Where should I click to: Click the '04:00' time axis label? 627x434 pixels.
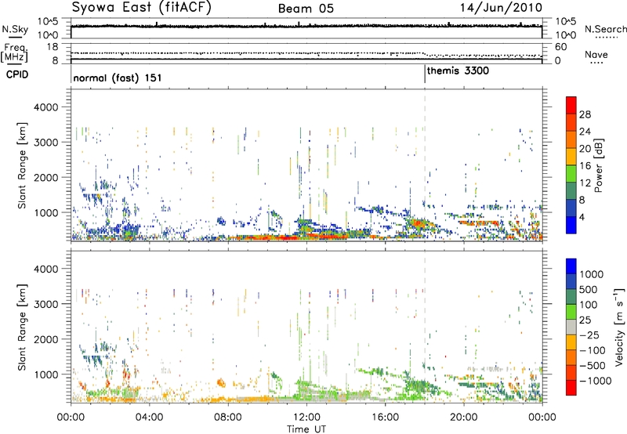(149, 418)
